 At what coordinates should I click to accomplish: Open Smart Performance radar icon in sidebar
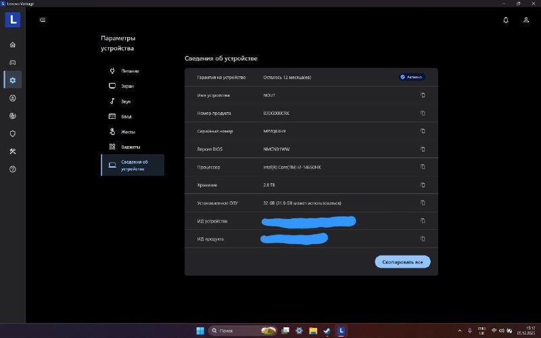[x=13, y=116]
